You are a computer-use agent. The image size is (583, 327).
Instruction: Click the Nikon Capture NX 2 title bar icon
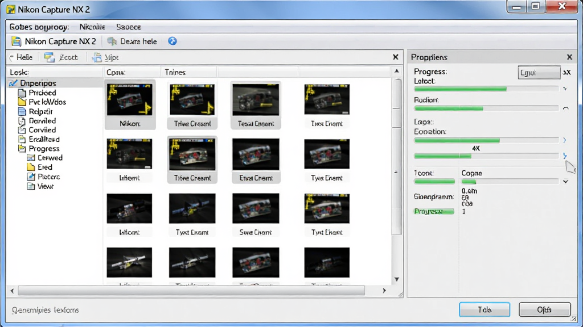[x=11, y=9]
